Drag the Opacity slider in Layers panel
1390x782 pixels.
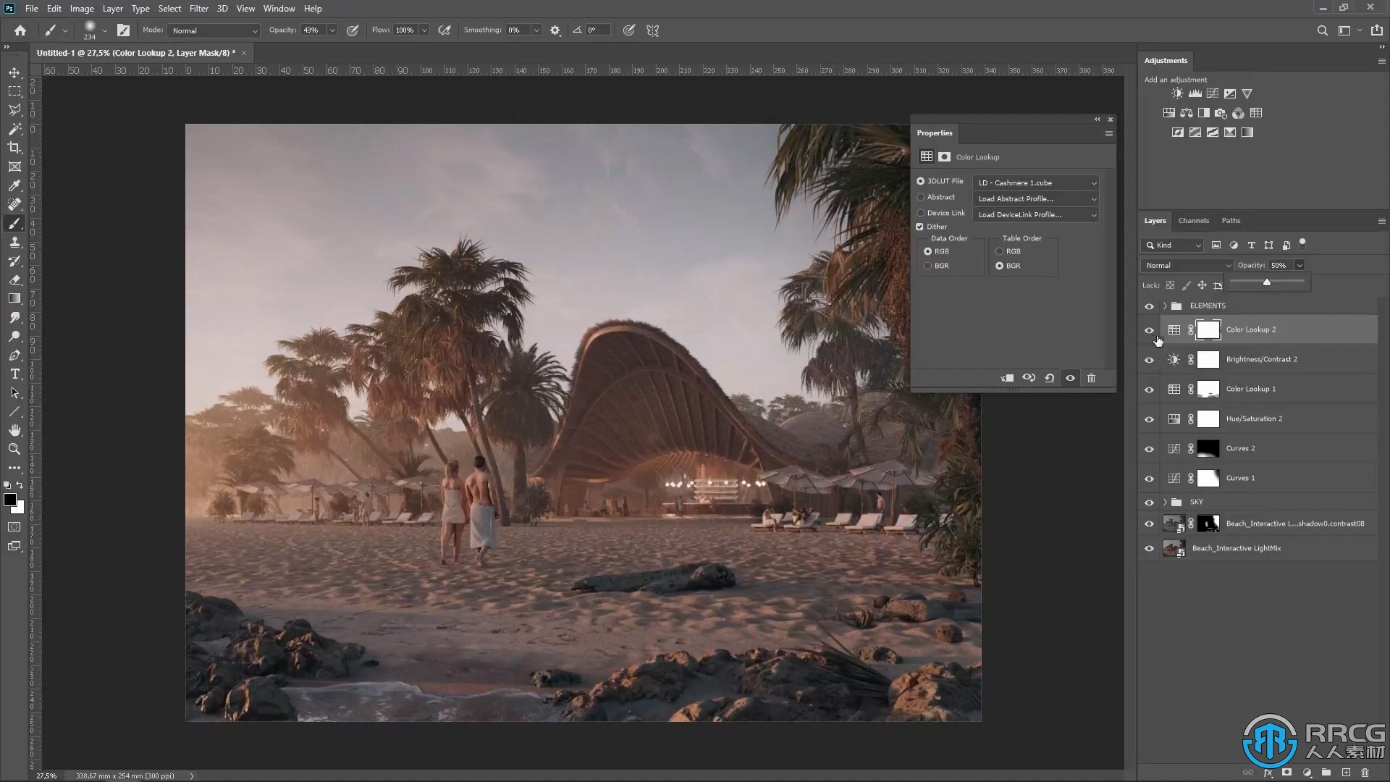[1267, 279]
